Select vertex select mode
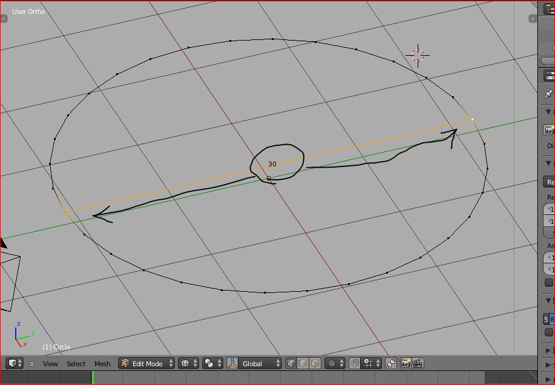Viewport: 555px width, 385px height. [291, 363]
